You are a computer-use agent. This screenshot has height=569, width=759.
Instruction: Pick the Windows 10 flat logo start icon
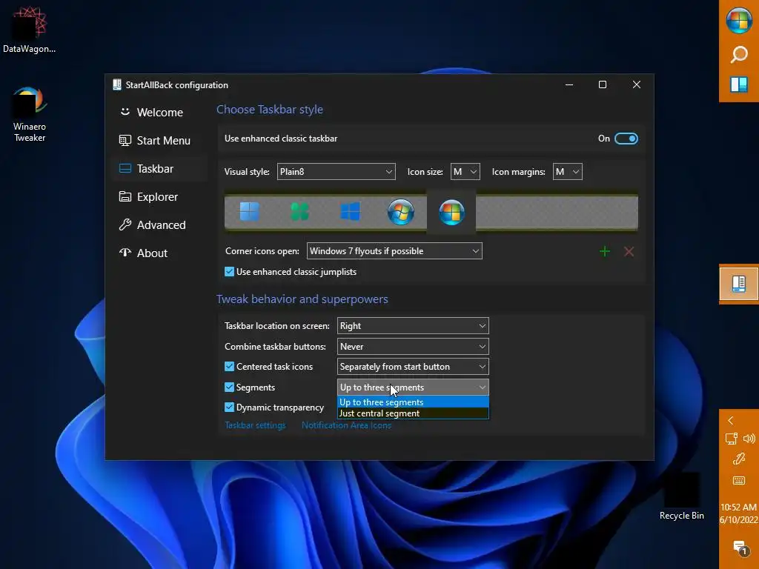[350, 212]
